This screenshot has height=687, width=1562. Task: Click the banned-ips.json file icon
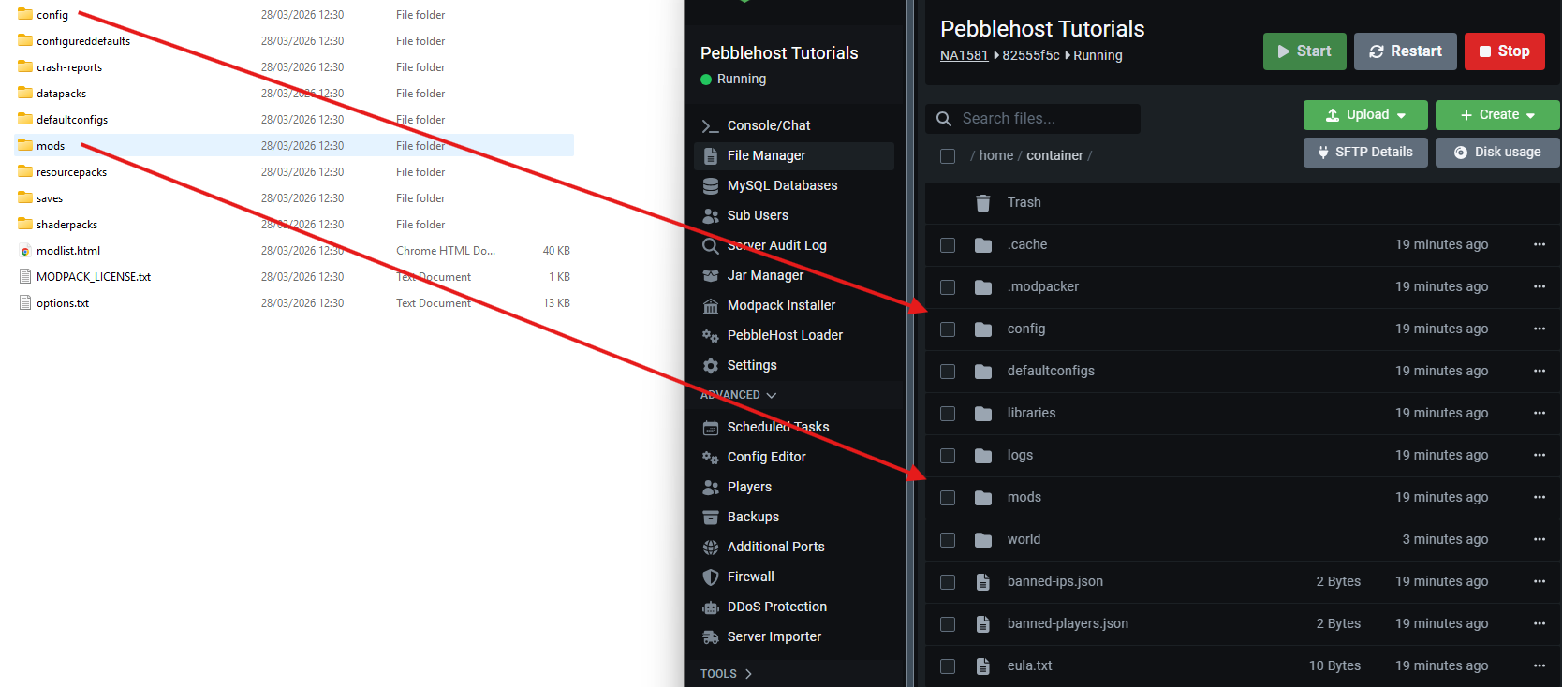point(982,582)
